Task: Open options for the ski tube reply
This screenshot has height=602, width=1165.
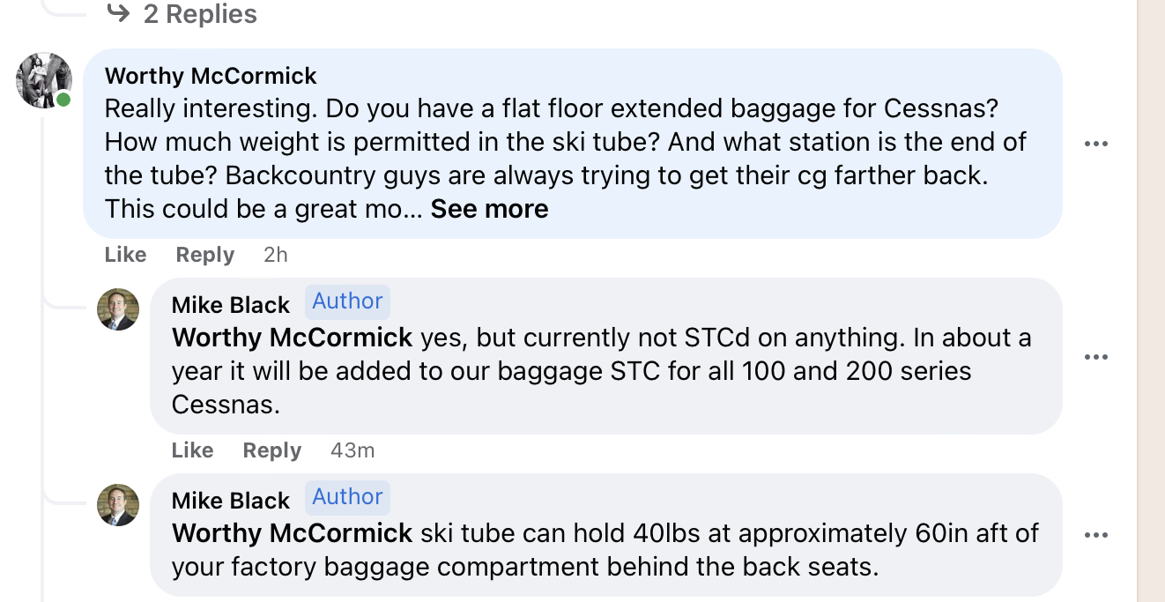Action: pyautogui.click(x=1095, y=535)
